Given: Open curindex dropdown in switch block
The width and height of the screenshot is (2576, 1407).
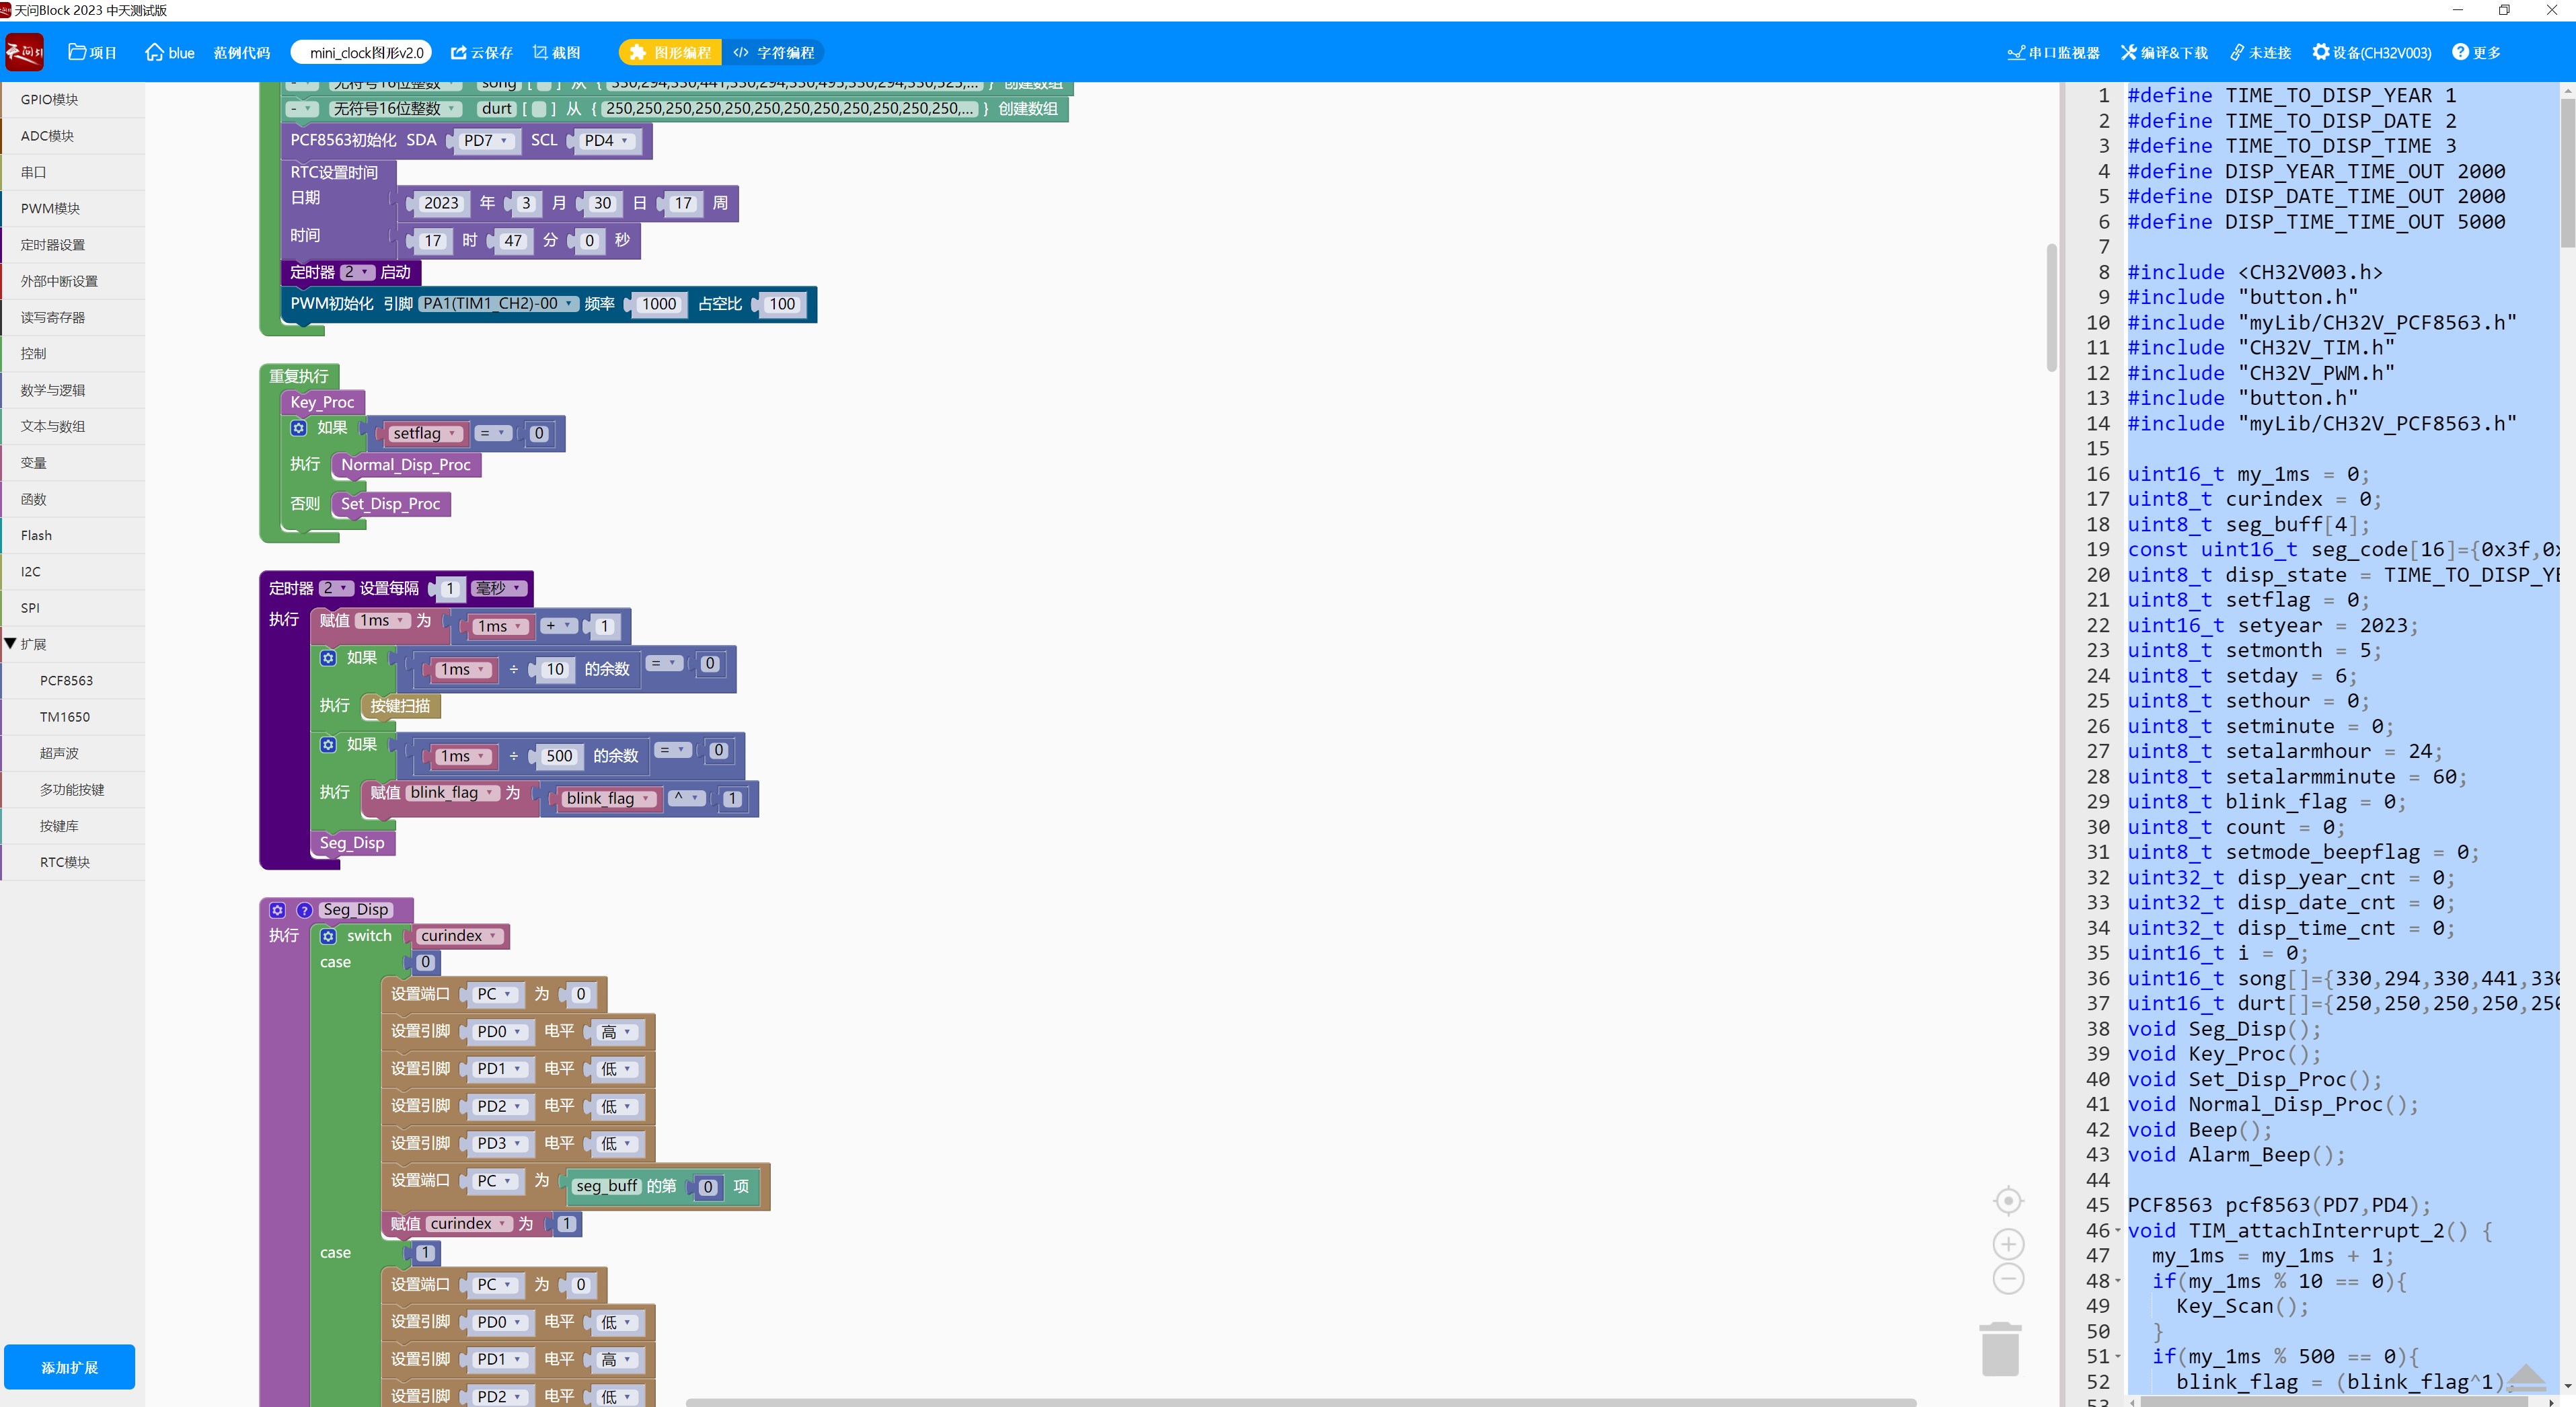Looking at the screenshot, I should [x=459, y=936].
